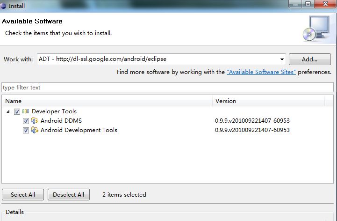The height and width of the screenshot is (221, 337).
Task: Click the Android Development Tools version value
Action: click(x=252, y=130)
